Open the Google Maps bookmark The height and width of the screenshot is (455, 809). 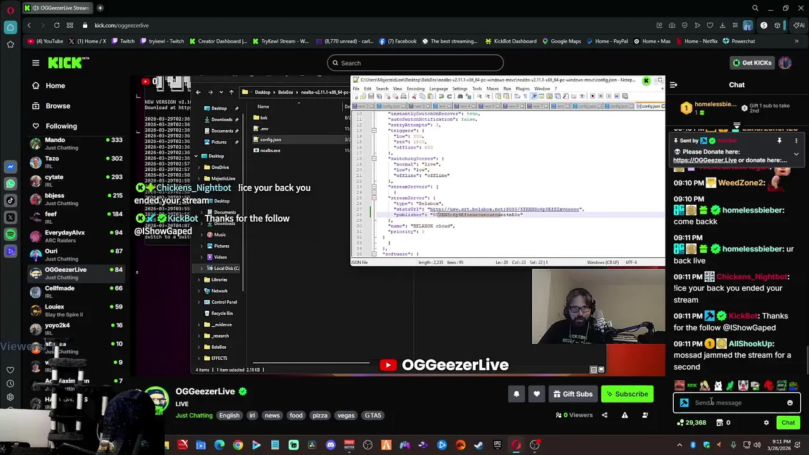561,41
